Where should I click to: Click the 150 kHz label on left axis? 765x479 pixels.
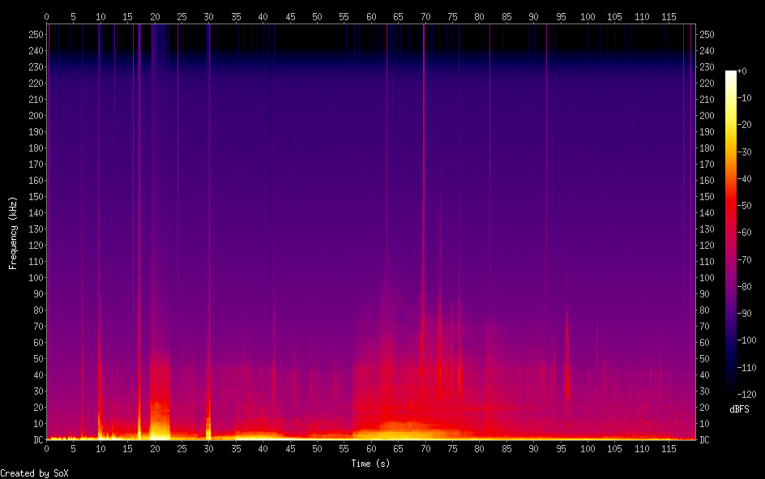(36, 197)
